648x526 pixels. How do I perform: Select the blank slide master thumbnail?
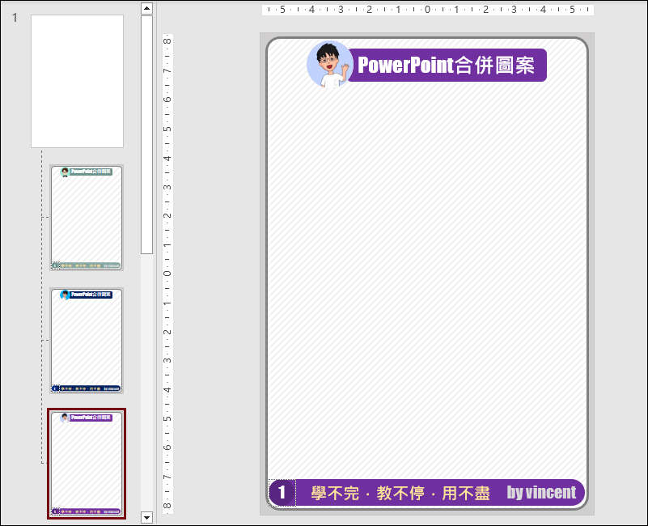[x=78, y=81]
